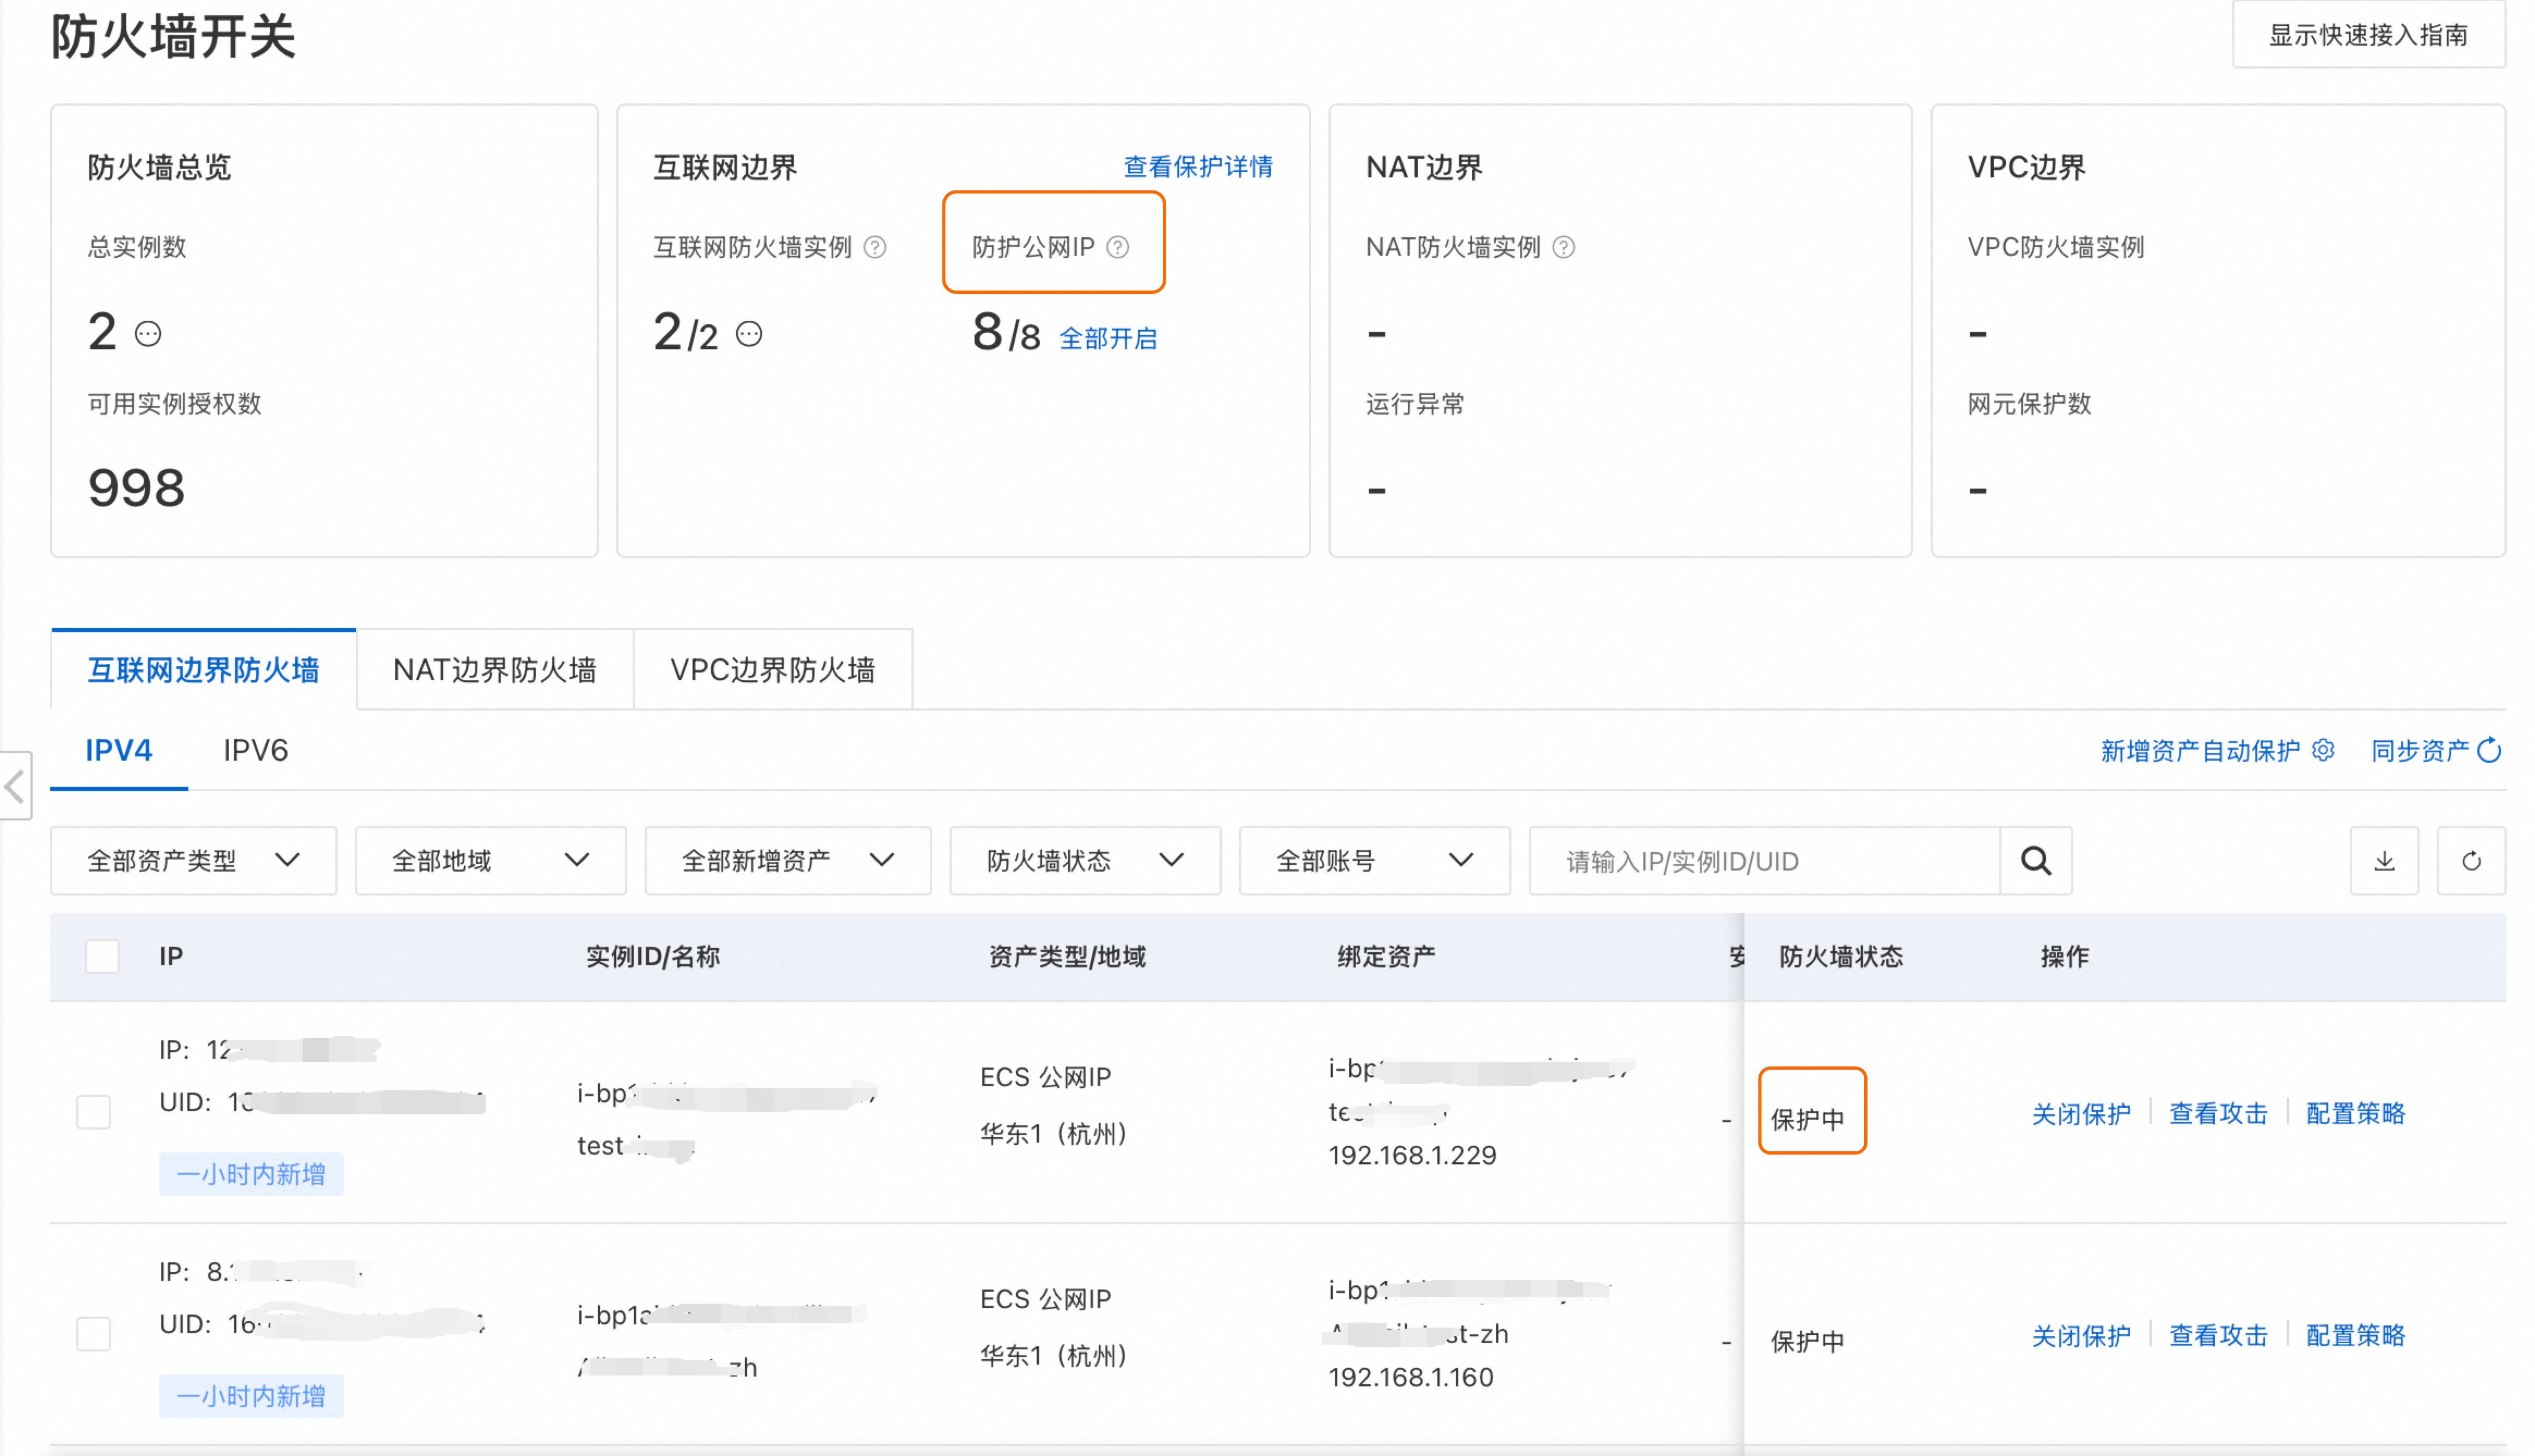Check the first row's checkbox
The image size is (2535, 1456).
pyautogui.click(x=94, y=1112)
